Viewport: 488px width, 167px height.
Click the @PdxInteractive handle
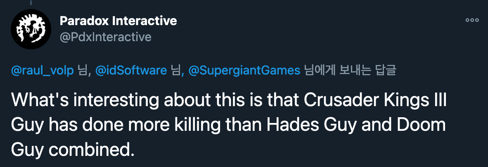(x=106, y=37)
